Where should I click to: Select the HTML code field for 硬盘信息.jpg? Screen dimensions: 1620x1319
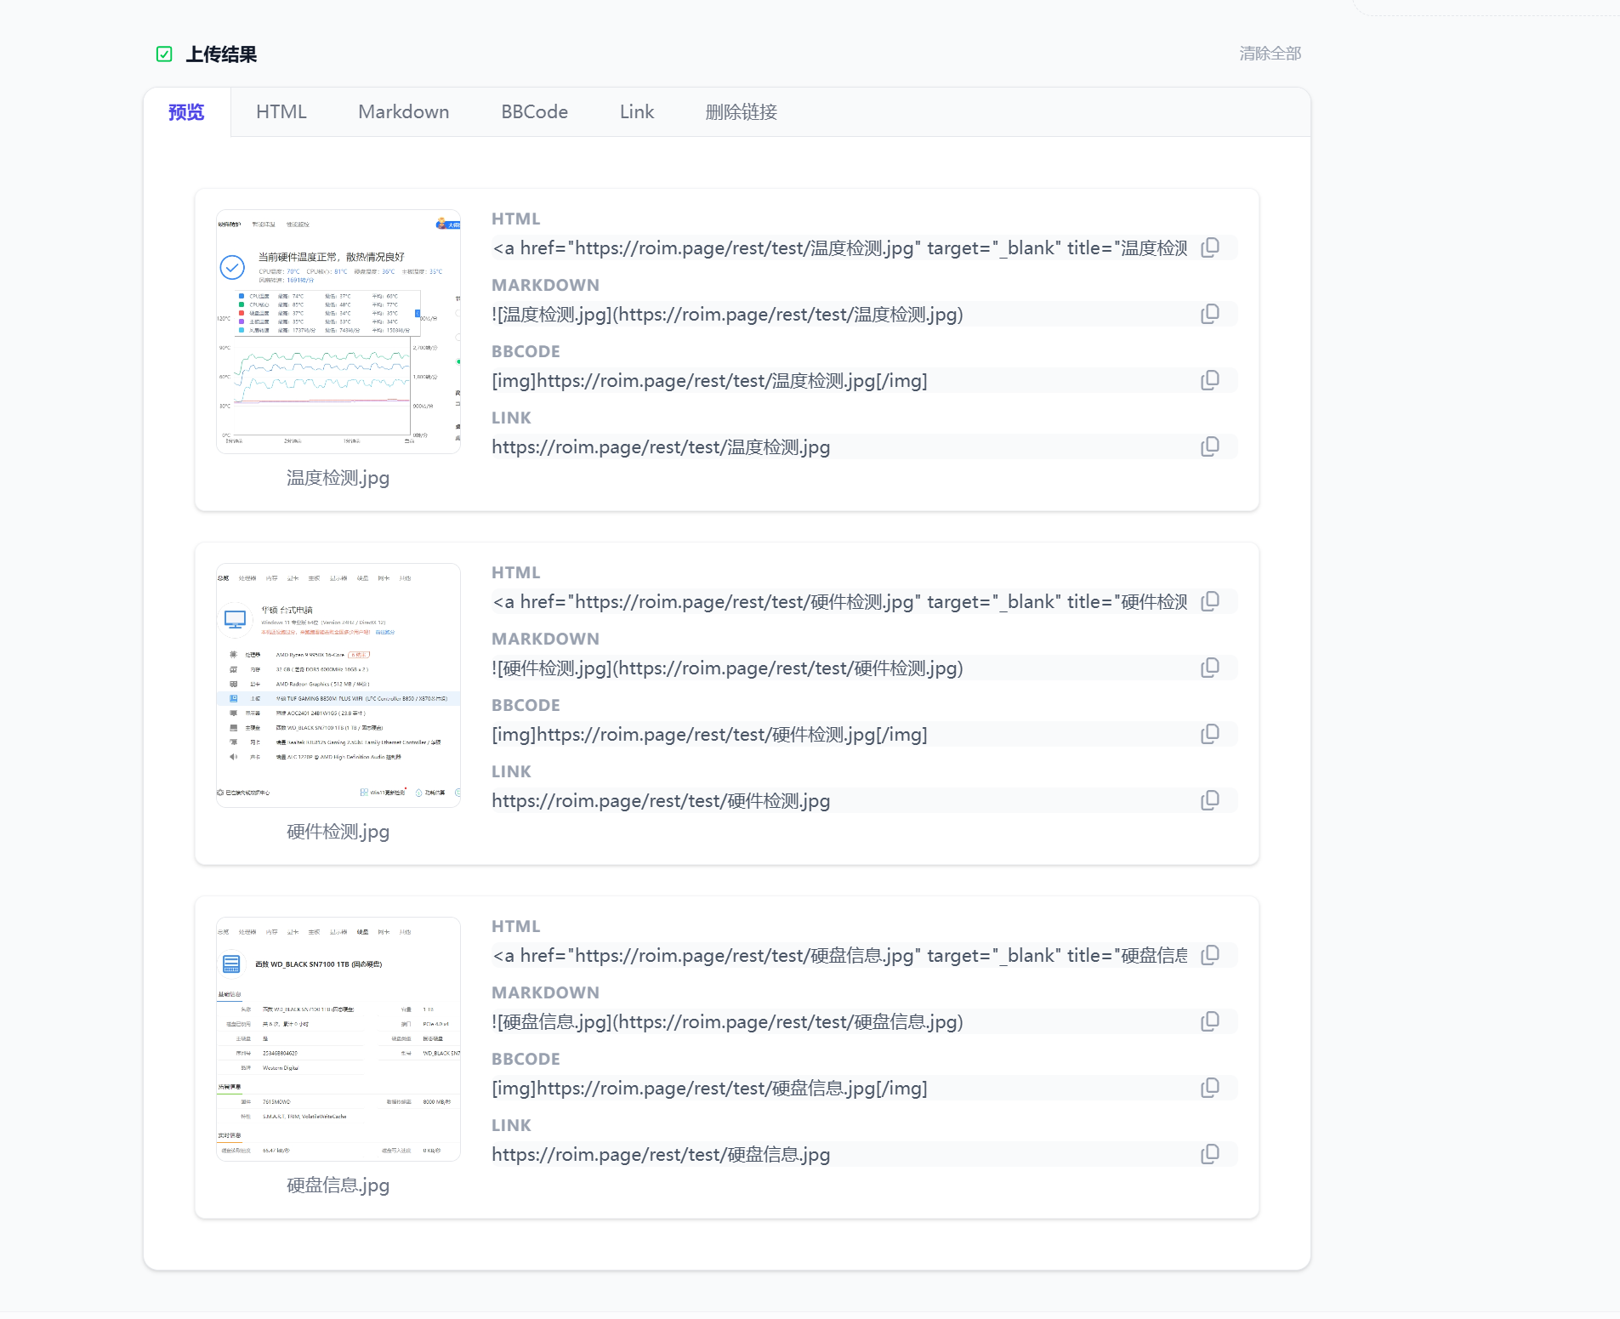point(840,955)
